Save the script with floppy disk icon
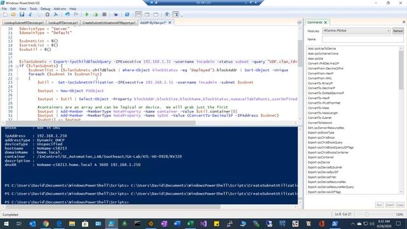 (22, 15)
